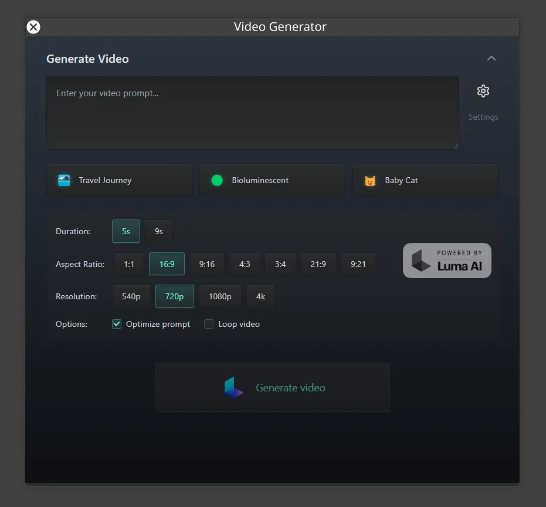546x507 pixels.
Task: Click the Settings label below the gear
Action: [483, 116]
